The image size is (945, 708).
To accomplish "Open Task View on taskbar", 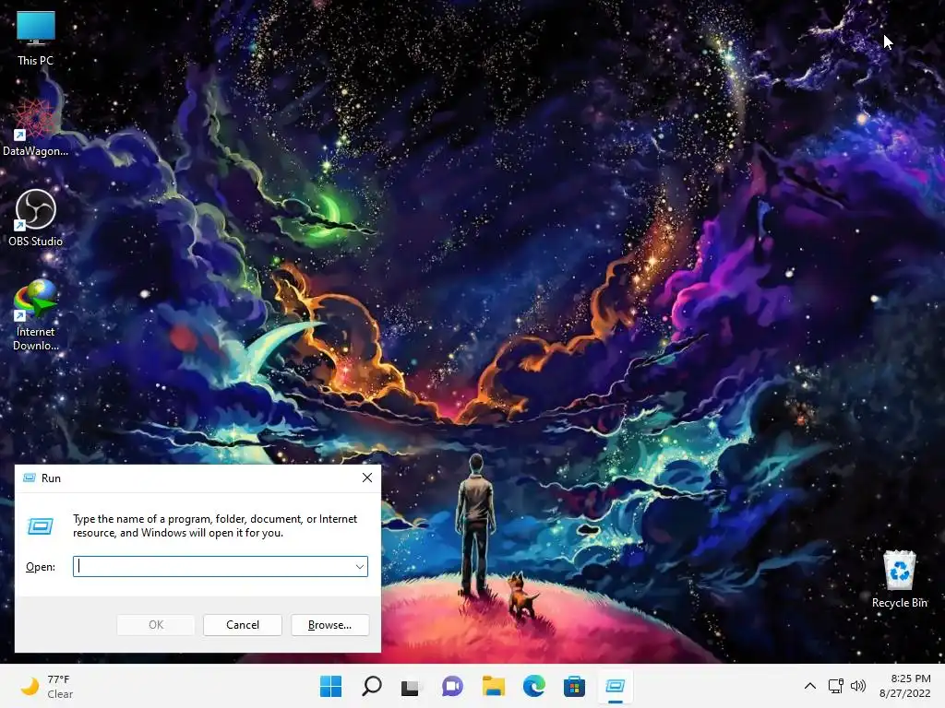I will pos(411,686).
